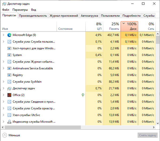Click the Служба узла: SysMain gear icon
160x141 pixels.
coord(9,82)
